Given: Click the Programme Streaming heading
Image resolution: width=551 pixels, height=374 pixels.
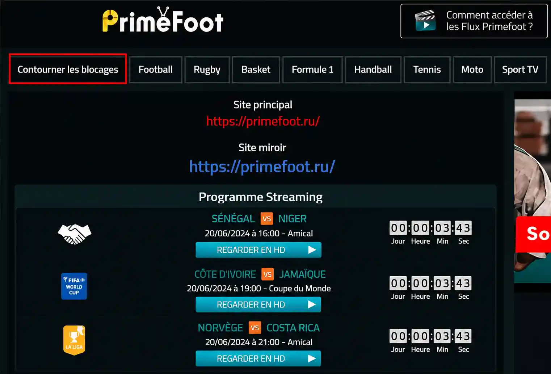Looking at the screenshot, I should (261, 197).
